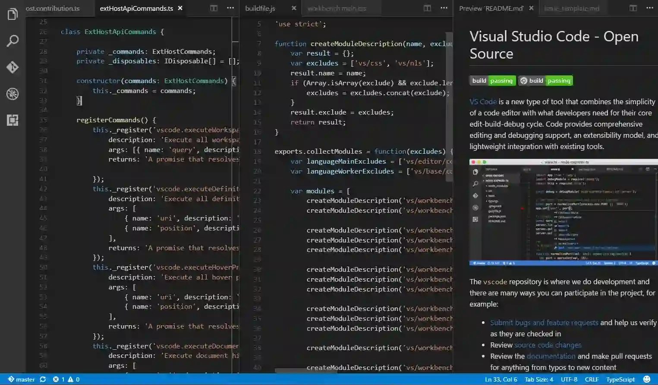
Task: Click the 'Submit bugs and feature requests' link
Action: (x=544, y=323)
